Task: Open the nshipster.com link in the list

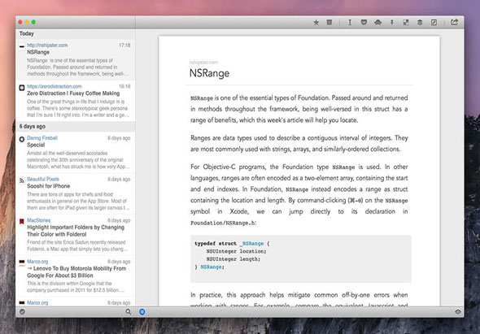Action: [x=47, y=45]
